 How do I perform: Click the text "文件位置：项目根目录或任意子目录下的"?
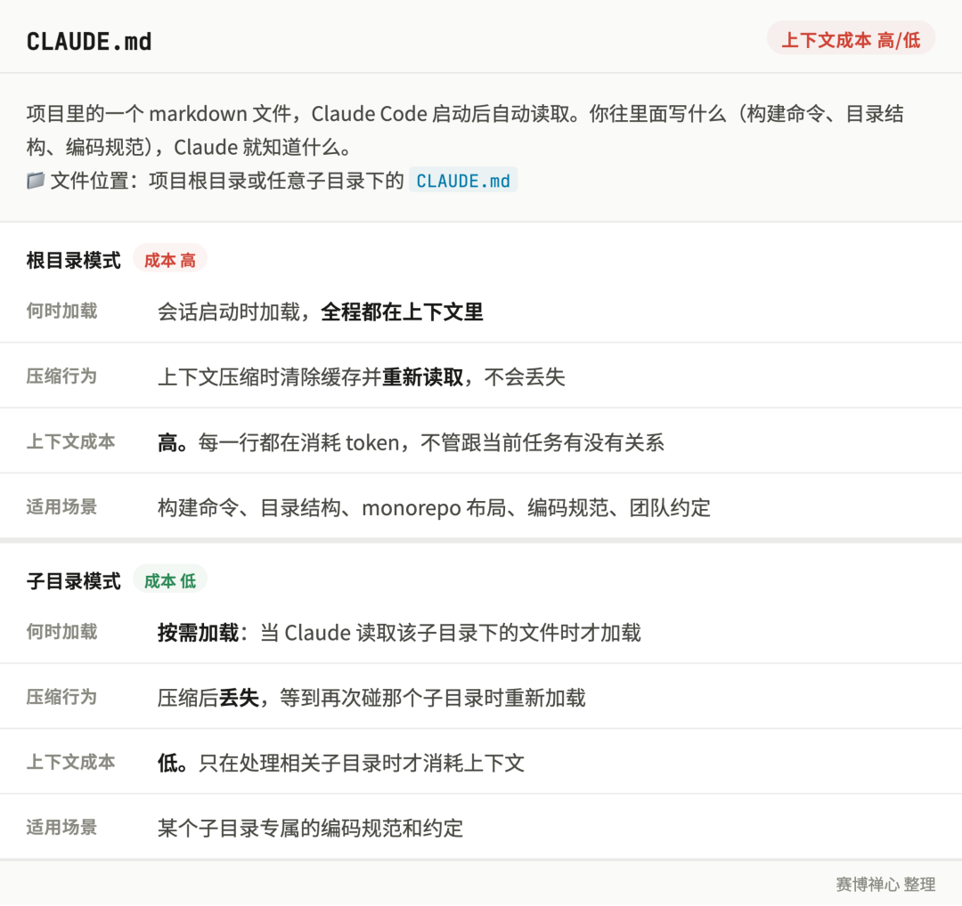click(227, 181)
